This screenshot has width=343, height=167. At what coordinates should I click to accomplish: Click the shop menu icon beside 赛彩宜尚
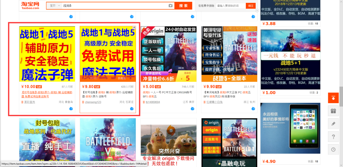22,102
